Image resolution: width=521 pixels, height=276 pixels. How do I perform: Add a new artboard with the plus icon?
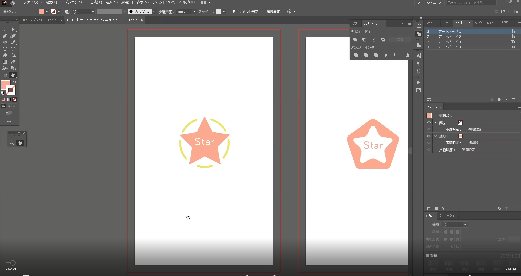[x=506, y=100]
